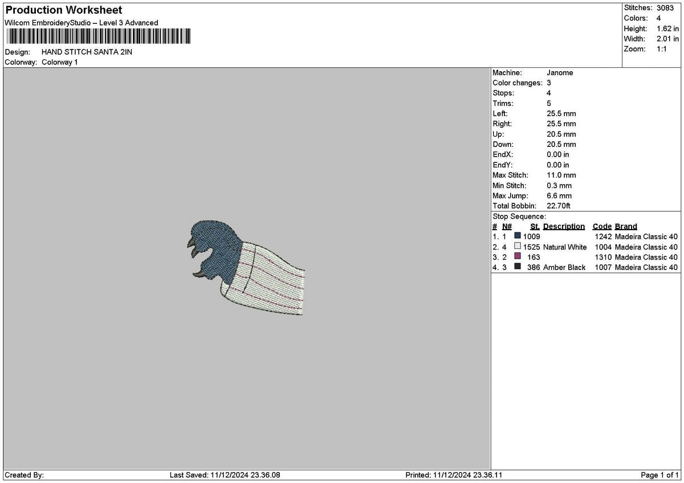The height and width of the screenshot is (483, 684).
Task: Click the Code column header
Action: click(x=602, y=226)
